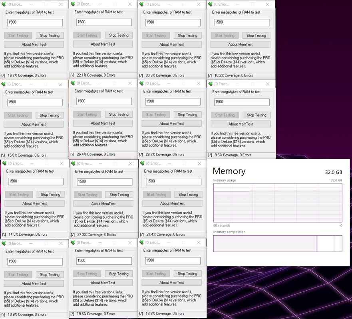Image resolution: width=352 pixels, height=319 pixels.
Task: Open About MemTest in 19.6% Coverage window
Action: 103,283
